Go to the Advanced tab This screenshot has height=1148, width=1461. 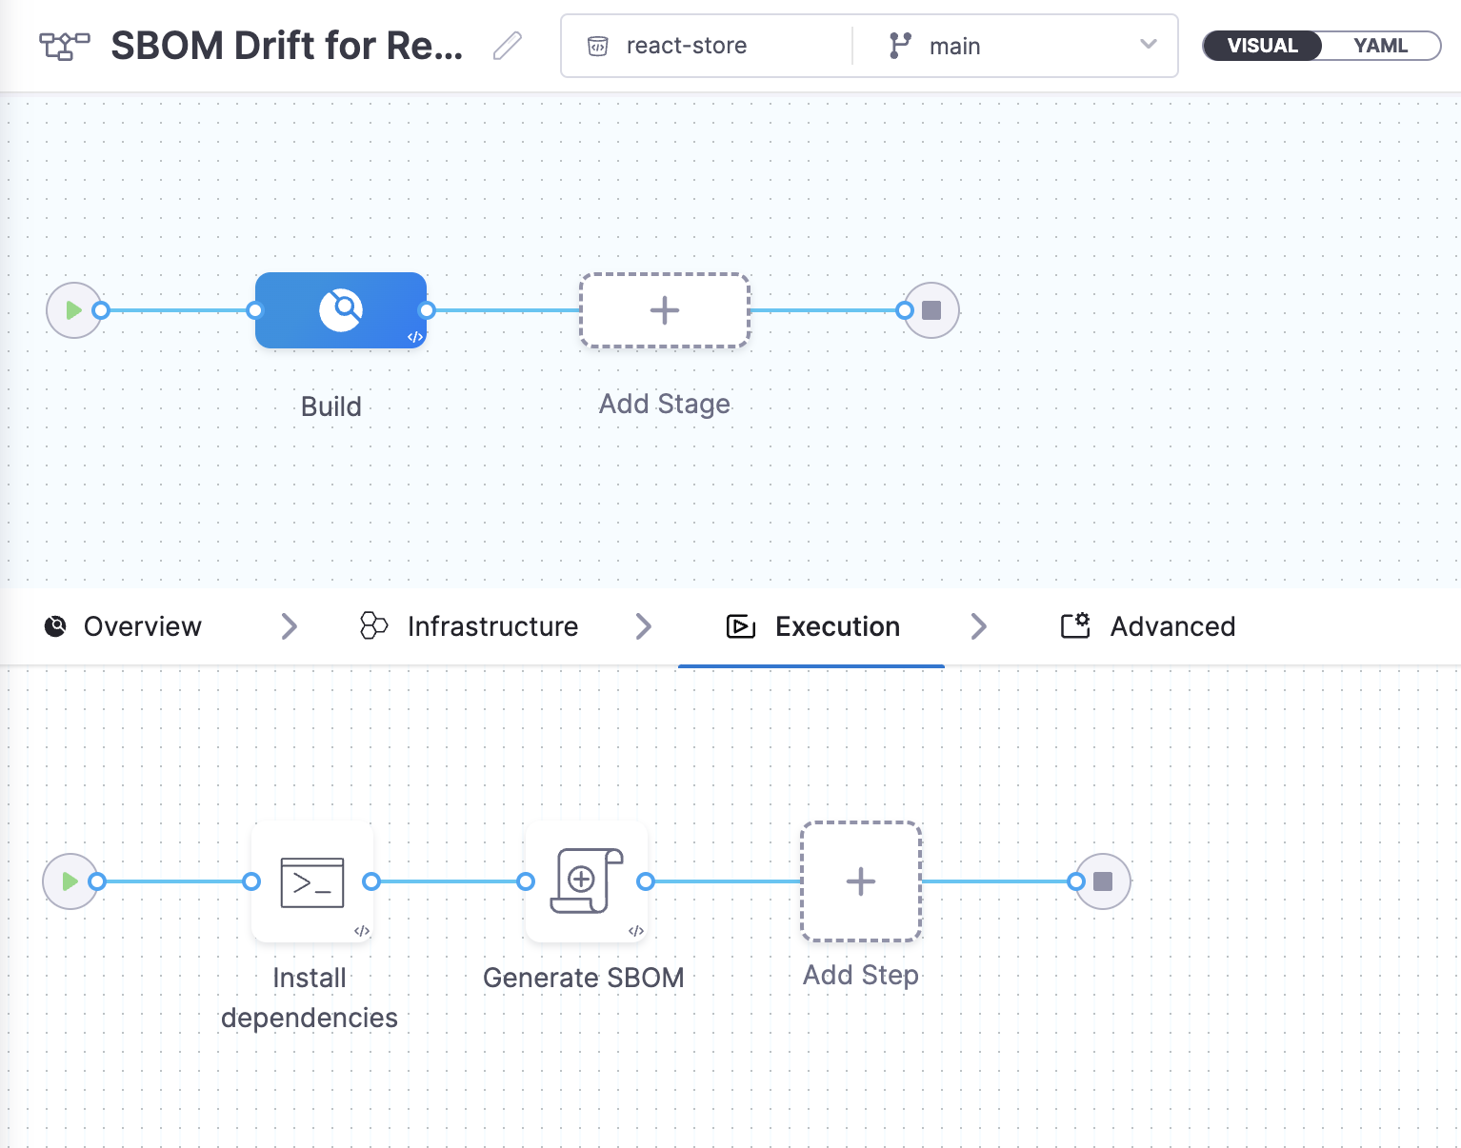[x=1148, y=626]
